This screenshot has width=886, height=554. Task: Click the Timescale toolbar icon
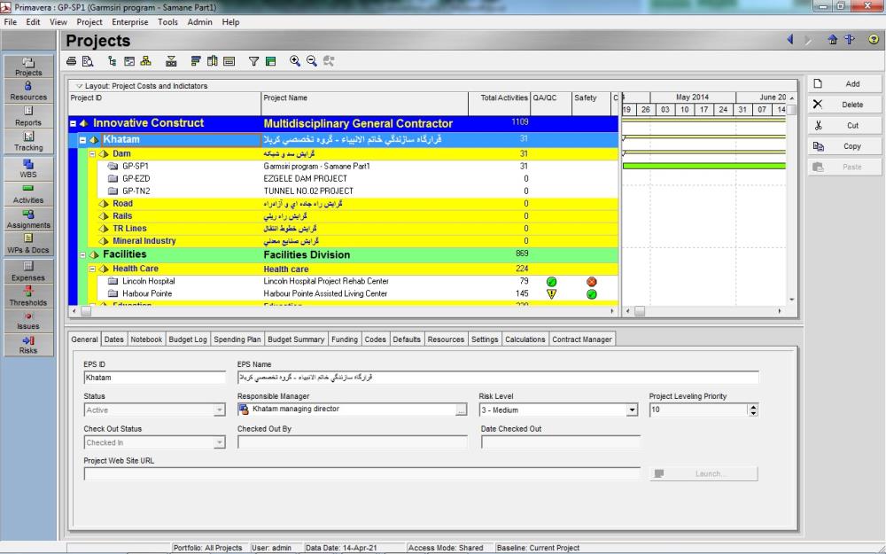click(229, 61)
